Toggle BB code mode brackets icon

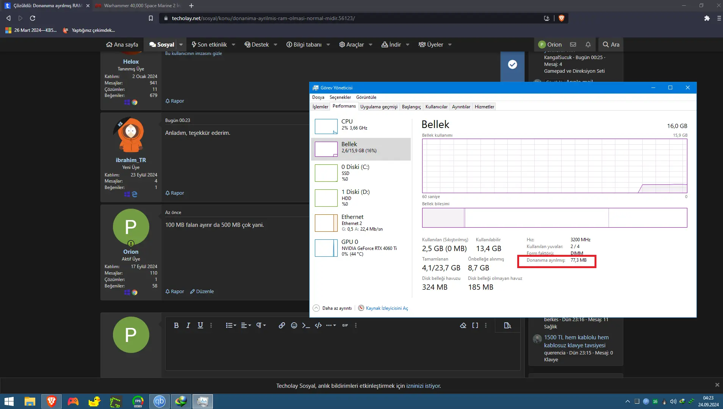tap(475, 325)
